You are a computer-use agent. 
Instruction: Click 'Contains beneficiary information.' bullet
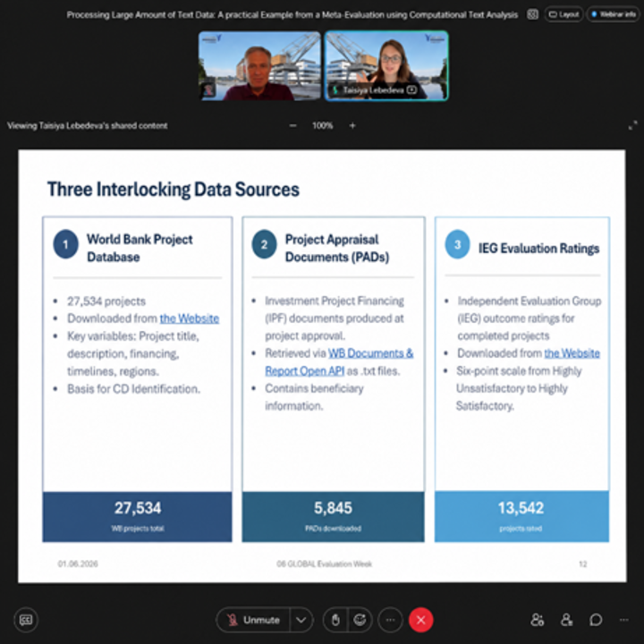pyautogui.click(x=314, y=397)
